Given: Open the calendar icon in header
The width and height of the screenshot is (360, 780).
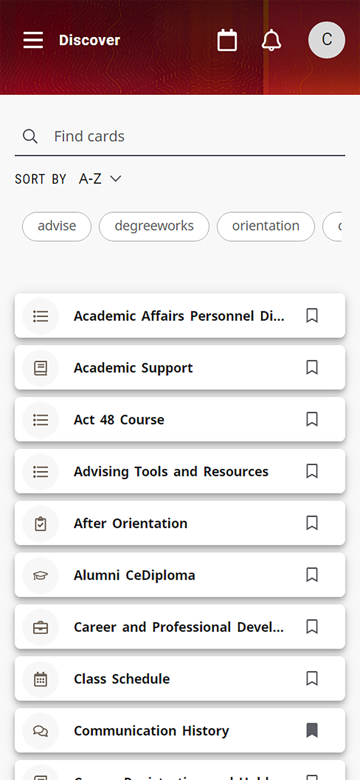Looking at the screenshot, I should [227, 40].
